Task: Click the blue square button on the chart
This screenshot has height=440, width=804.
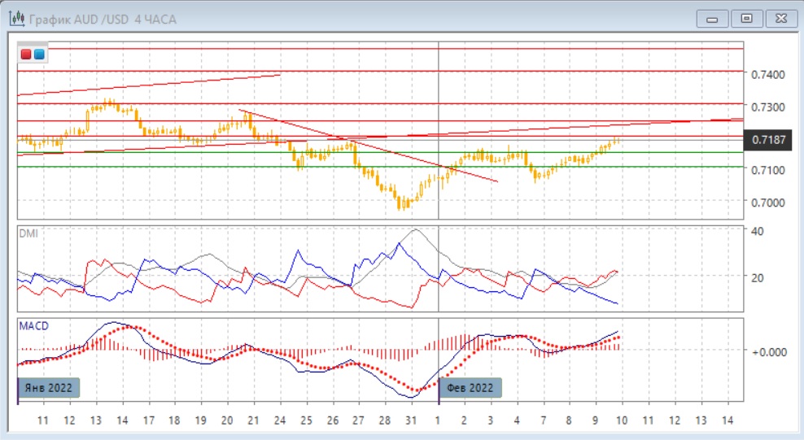Action: click(x=38, y=54)
